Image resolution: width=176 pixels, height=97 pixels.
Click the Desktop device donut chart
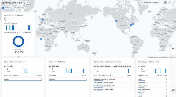click(x=18, y=41)
